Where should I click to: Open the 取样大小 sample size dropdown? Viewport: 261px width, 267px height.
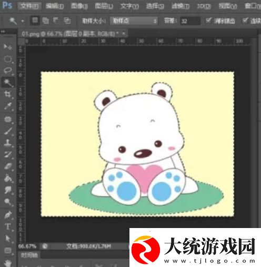pyautogui.click(x=134, y=21)
